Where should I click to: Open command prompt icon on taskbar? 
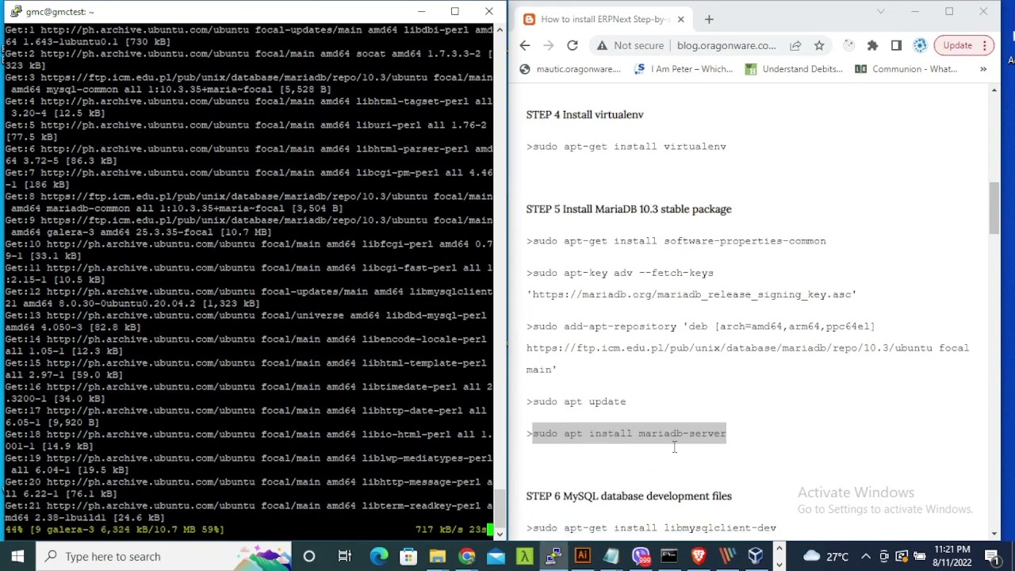[669, 556]
